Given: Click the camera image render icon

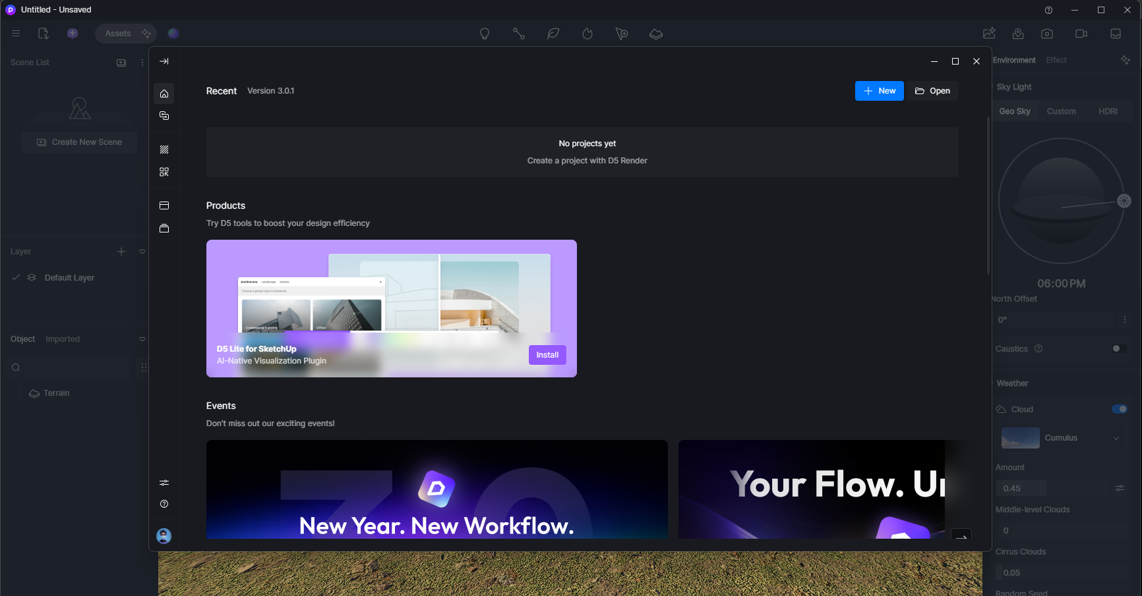Looking at the screenshot, I should coord(1047,34).
